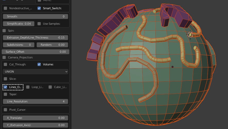Viewport: 228px width, 129px height.
Task: Check the Cubic_Li... option
Action: pos(50,87)
